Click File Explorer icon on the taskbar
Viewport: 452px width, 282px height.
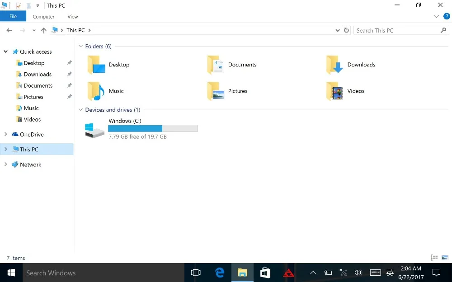[242, 273]
